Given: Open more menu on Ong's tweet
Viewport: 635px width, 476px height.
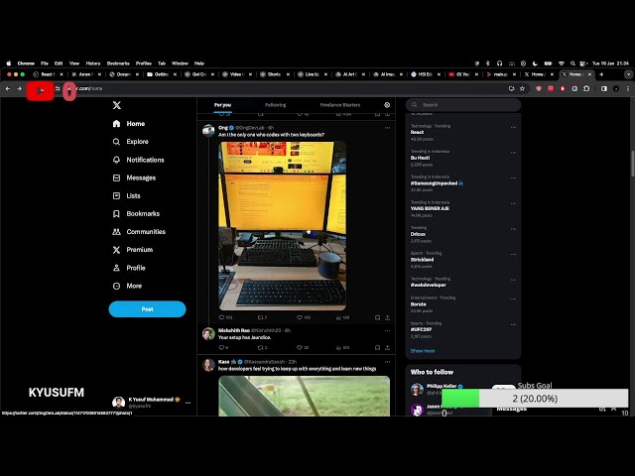Looking at the screenshot, I should pyautogui.click(x=388, y=128).
